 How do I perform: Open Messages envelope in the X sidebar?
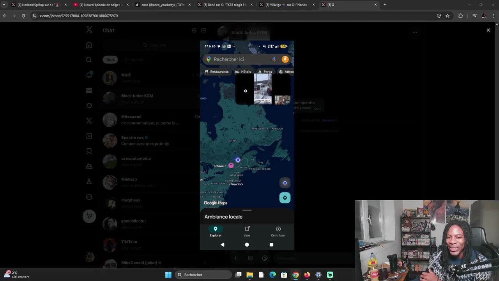[89, 90]
